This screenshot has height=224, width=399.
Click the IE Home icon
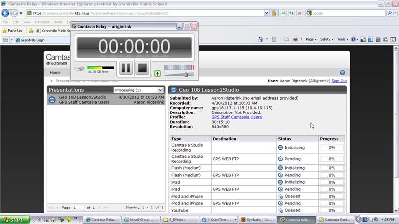tap(261, 39)
